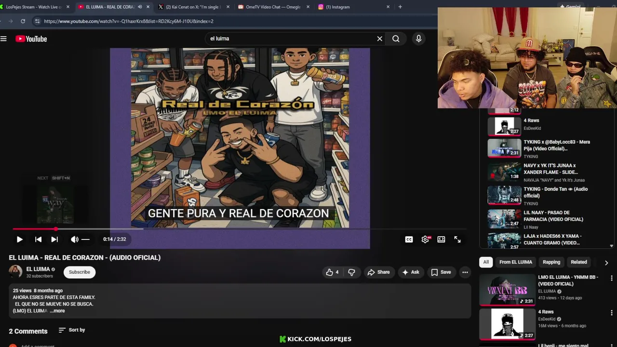
Task: Open the YouTube hamburger guide menu
Action: coord(3,39)
